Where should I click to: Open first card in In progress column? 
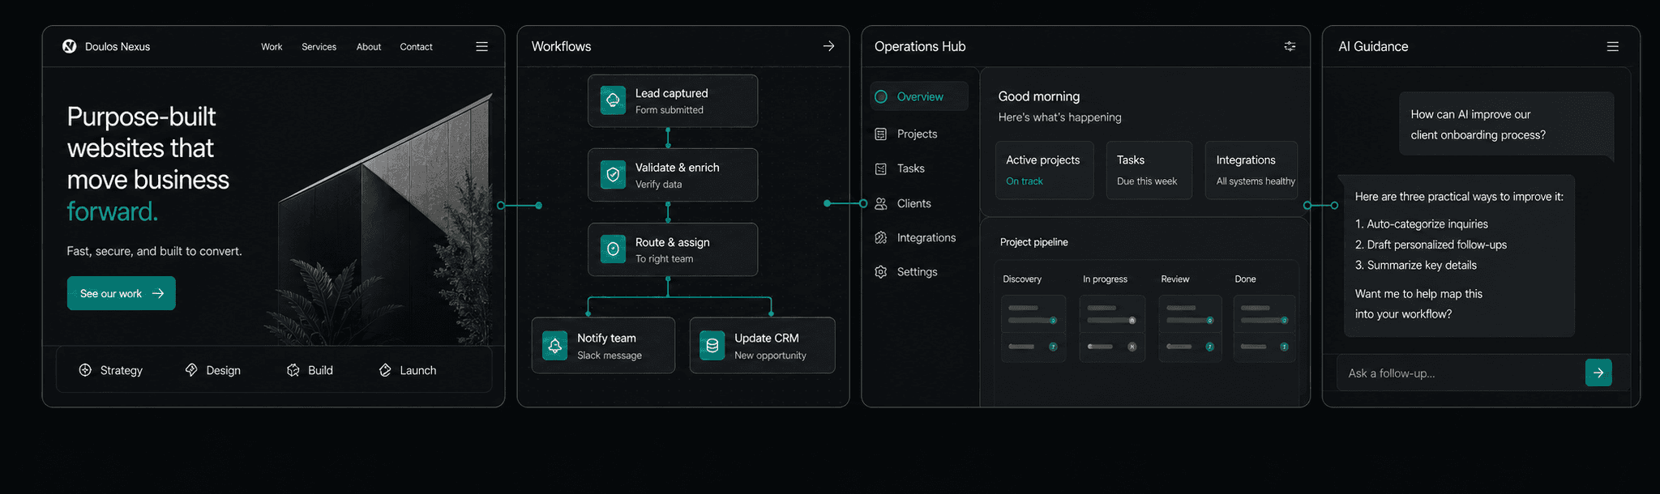pos(1112,314)
